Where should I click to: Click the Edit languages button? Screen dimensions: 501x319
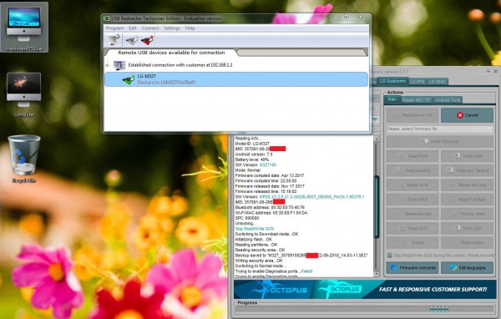(x=467, y=267)
